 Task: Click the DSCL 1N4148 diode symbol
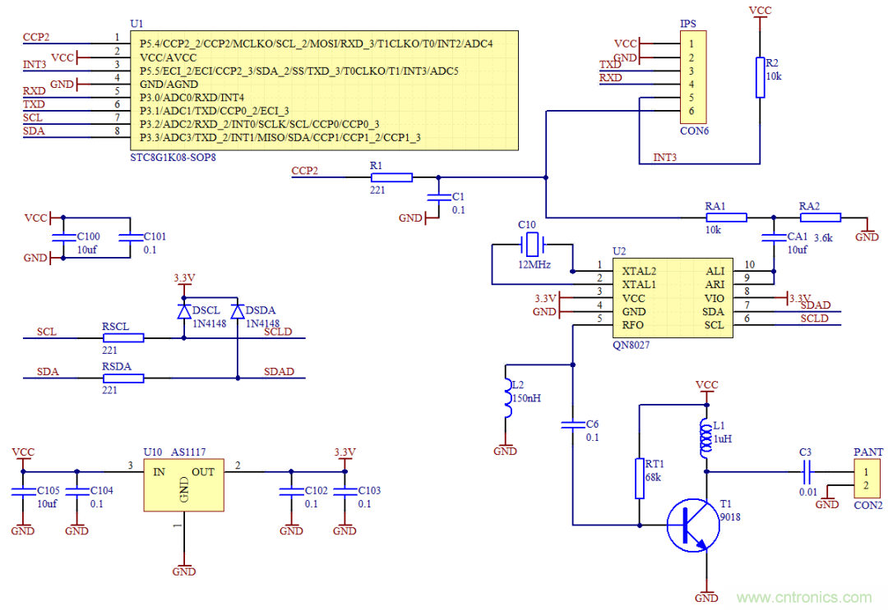point(183,312)
